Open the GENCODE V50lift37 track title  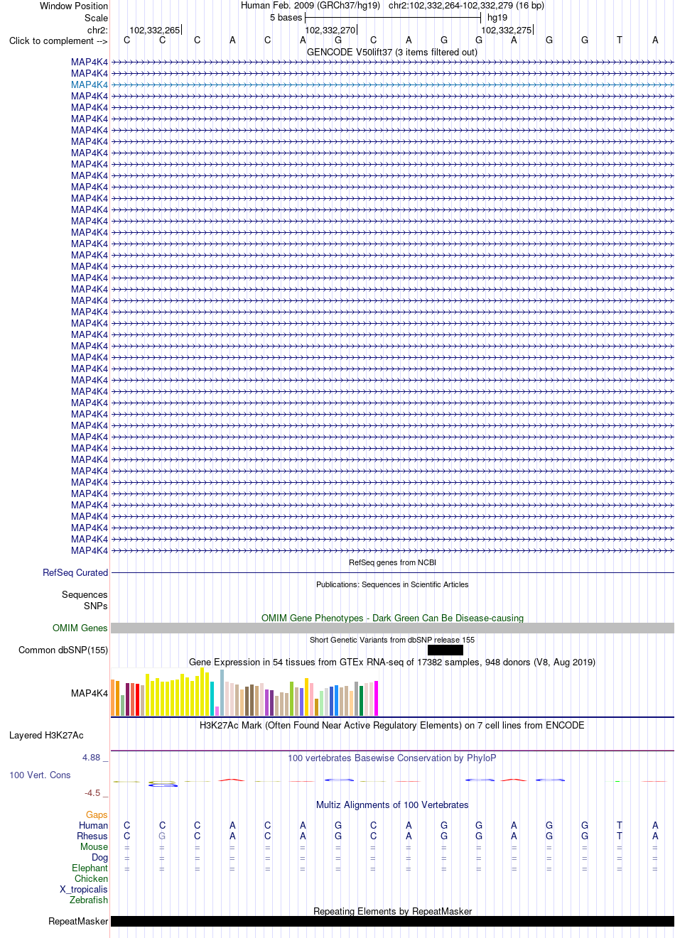pos(392,52)
